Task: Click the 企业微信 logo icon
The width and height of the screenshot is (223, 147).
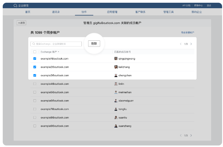Action: point(15,5)
